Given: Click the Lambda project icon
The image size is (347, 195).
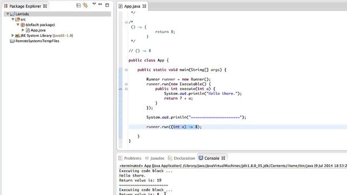Looking at the screenshot, I should (12, 14).
